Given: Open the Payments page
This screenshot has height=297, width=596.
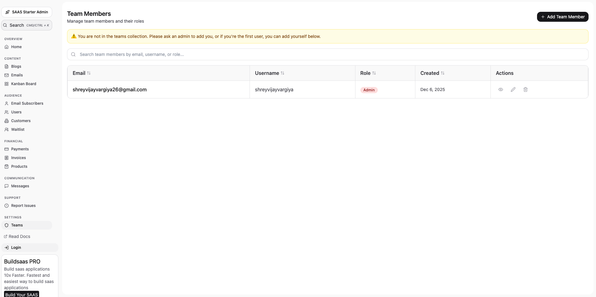Looking at the screenshot, I should tap(27, 149).
